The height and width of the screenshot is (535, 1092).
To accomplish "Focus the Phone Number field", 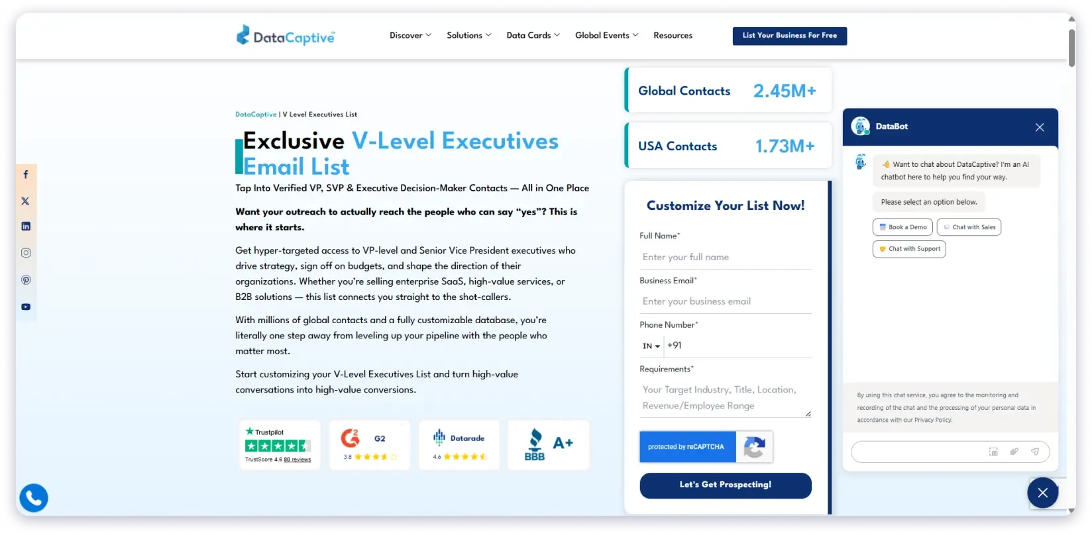I will tap(738, 346).
